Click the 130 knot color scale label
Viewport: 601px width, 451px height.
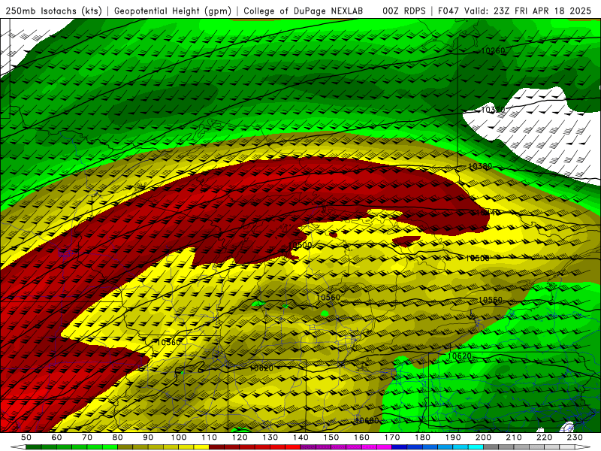click(x=270, y=437)
